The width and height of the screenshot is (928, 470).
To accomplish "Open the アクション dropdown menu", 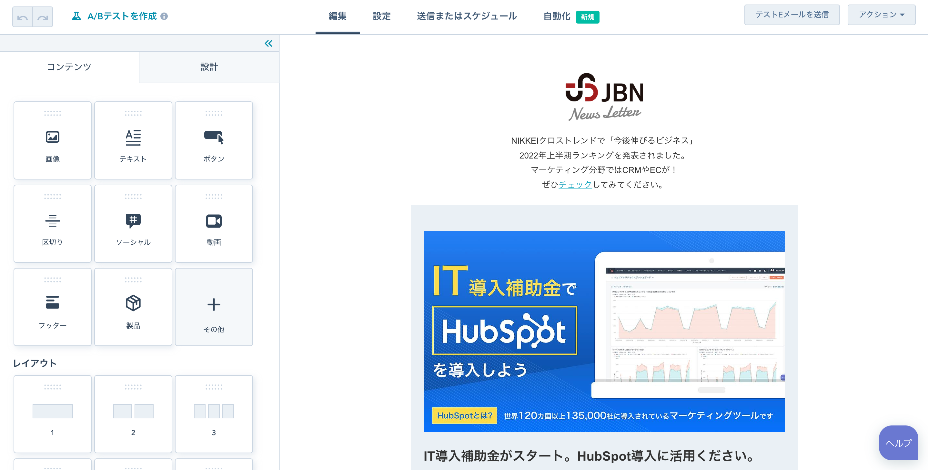I will pyautogui.click(x=881, y=15).
